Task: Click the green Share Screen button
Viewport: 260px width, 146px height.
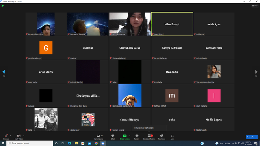Action: point(125,137)
